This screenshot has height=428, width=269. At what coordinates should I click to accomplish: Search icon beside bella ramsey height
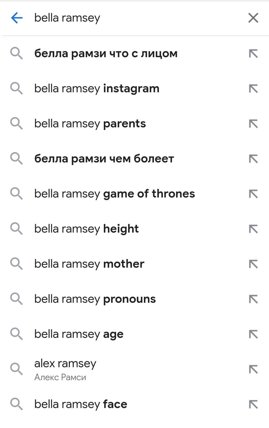pos(17,229)
